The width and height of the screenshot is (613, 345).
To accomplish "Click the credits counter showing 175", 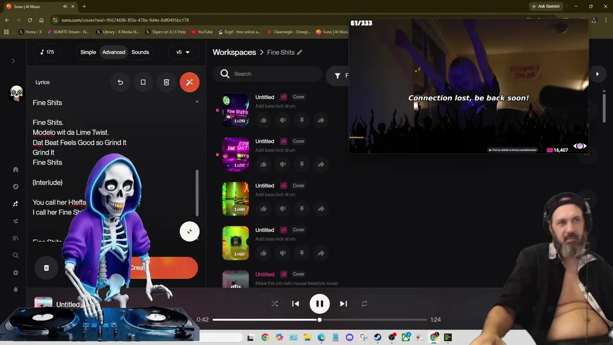I will point(47,52).
